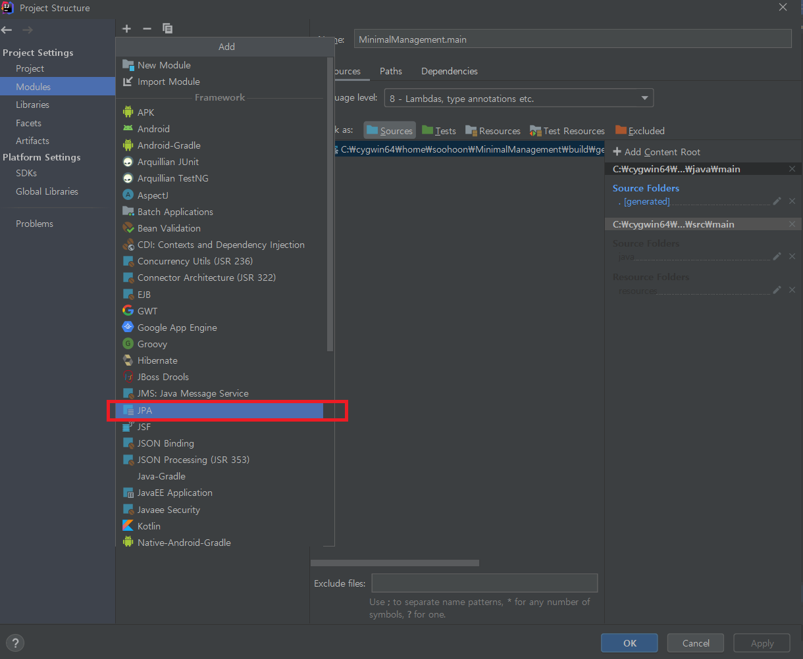This screenshot has height=659, width=803.
Task: Mark as Resources folder
Action: [492, 130]
